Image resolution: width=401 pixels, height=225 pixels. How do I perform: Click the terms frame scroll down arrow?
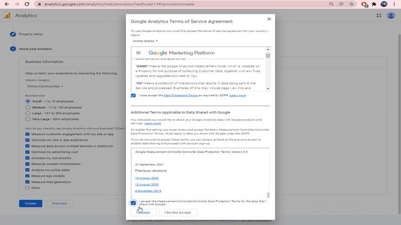[x=268, y=89]
